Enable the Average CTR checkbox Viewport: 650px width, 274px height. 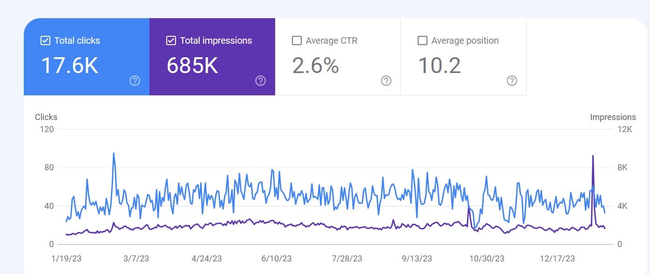click(297, 40)
